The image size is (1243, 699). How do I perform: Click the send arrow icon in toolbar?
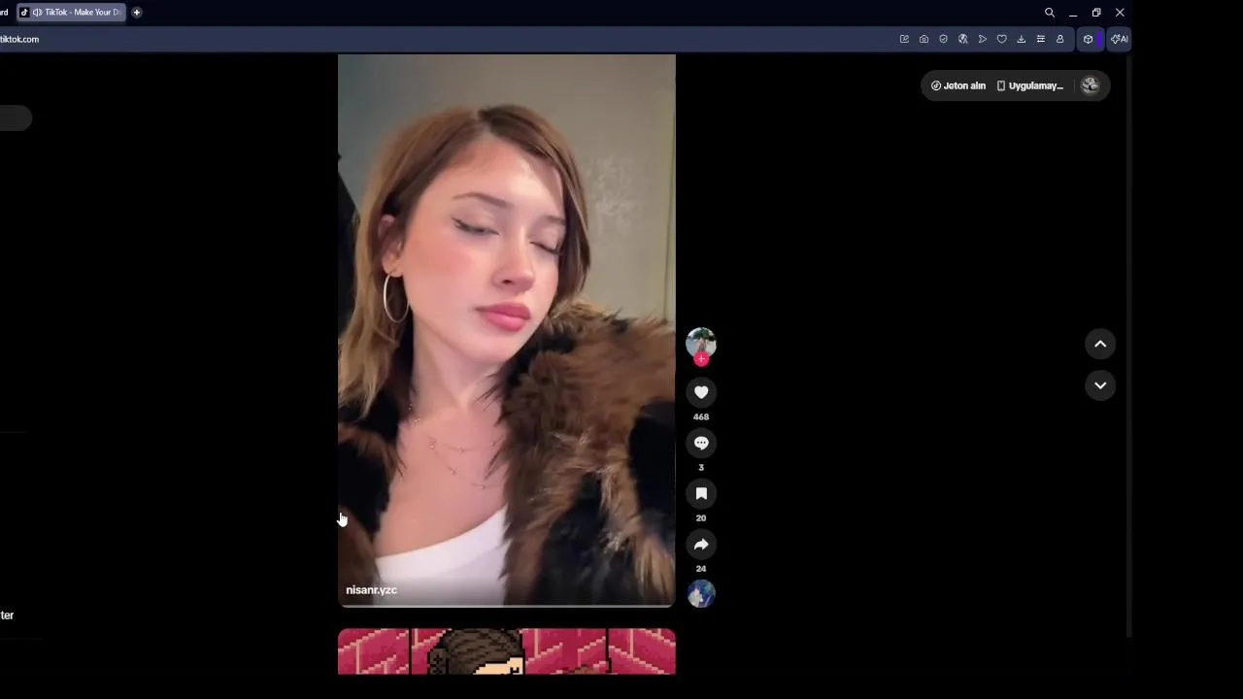click(x=982, y=39)
